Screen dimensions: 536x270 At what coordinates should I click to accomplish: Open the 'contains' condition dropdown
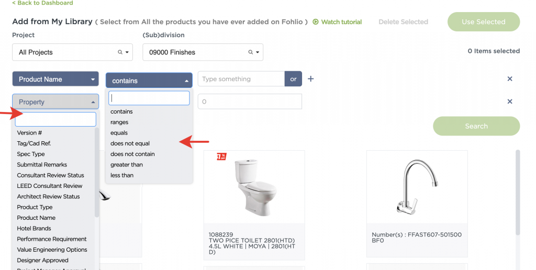pos(149,81)
